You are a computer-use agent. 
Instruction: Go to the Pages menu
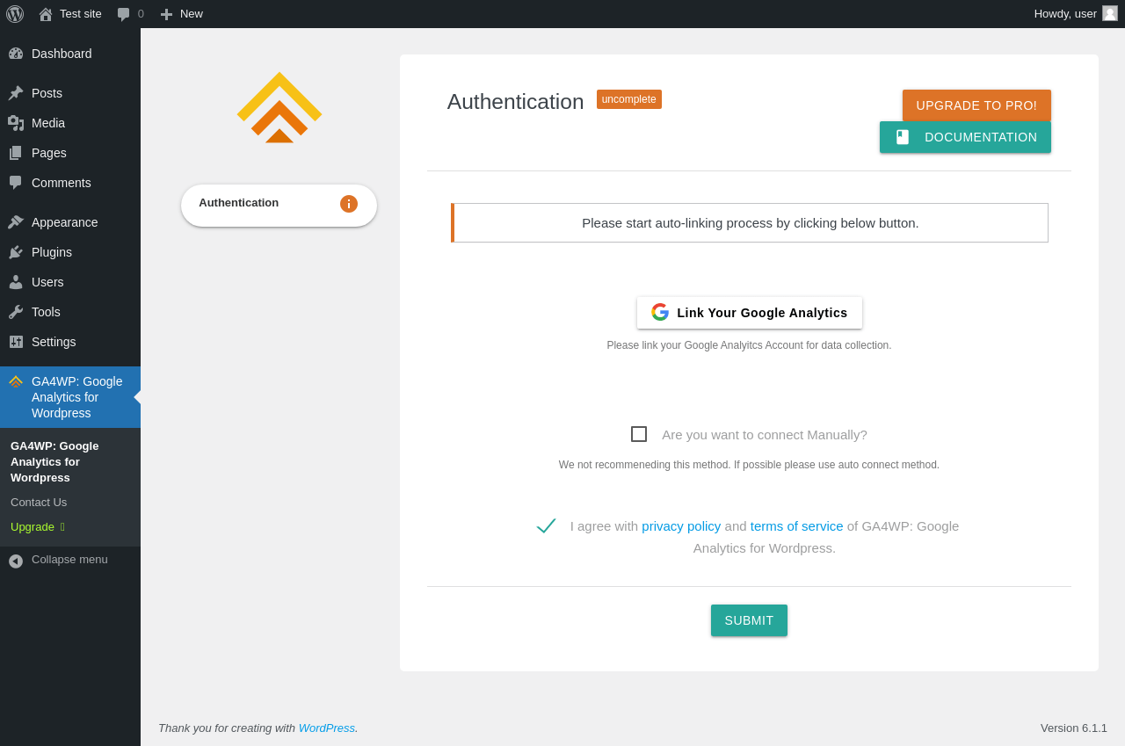pos(70,153)
